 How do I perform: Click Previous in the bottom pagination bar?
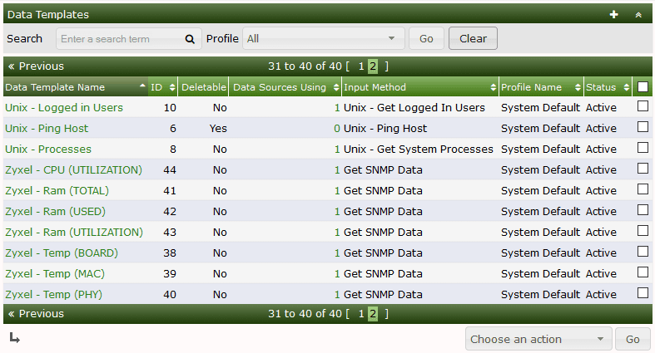[36, 314]
